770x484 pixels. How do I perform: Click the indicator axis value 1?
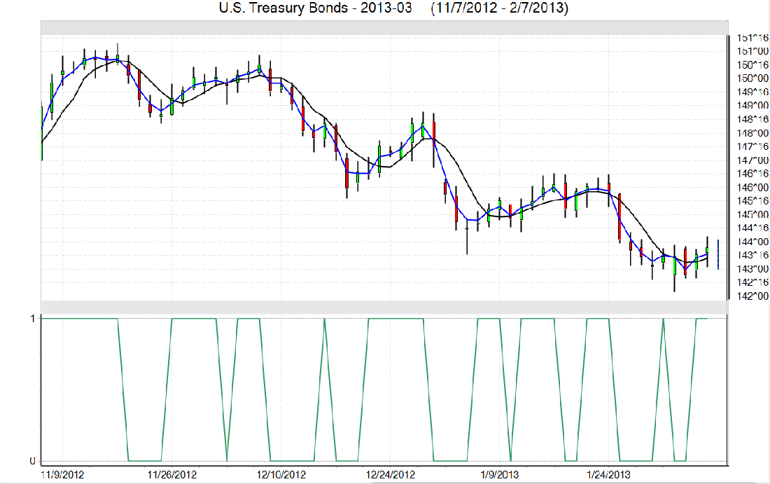click(x=32, y=318)
